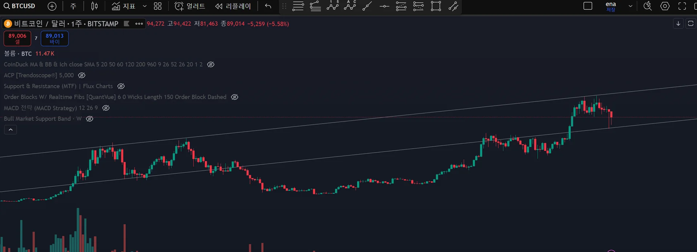Open the indicators (지표) dialog
697x252 pixels.
(124, 6)
